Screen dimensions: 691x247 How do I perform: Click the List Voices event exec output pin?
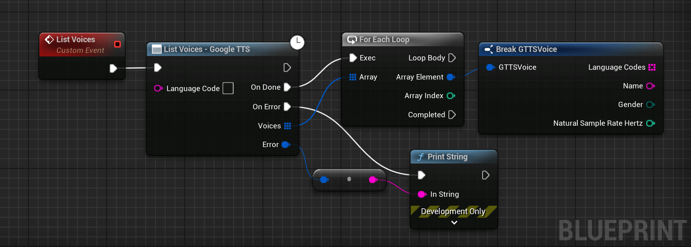coord(113,68)
